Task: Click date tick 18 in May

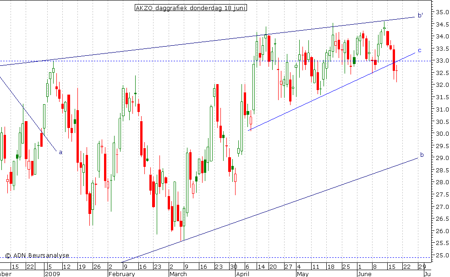Action: 331,266
